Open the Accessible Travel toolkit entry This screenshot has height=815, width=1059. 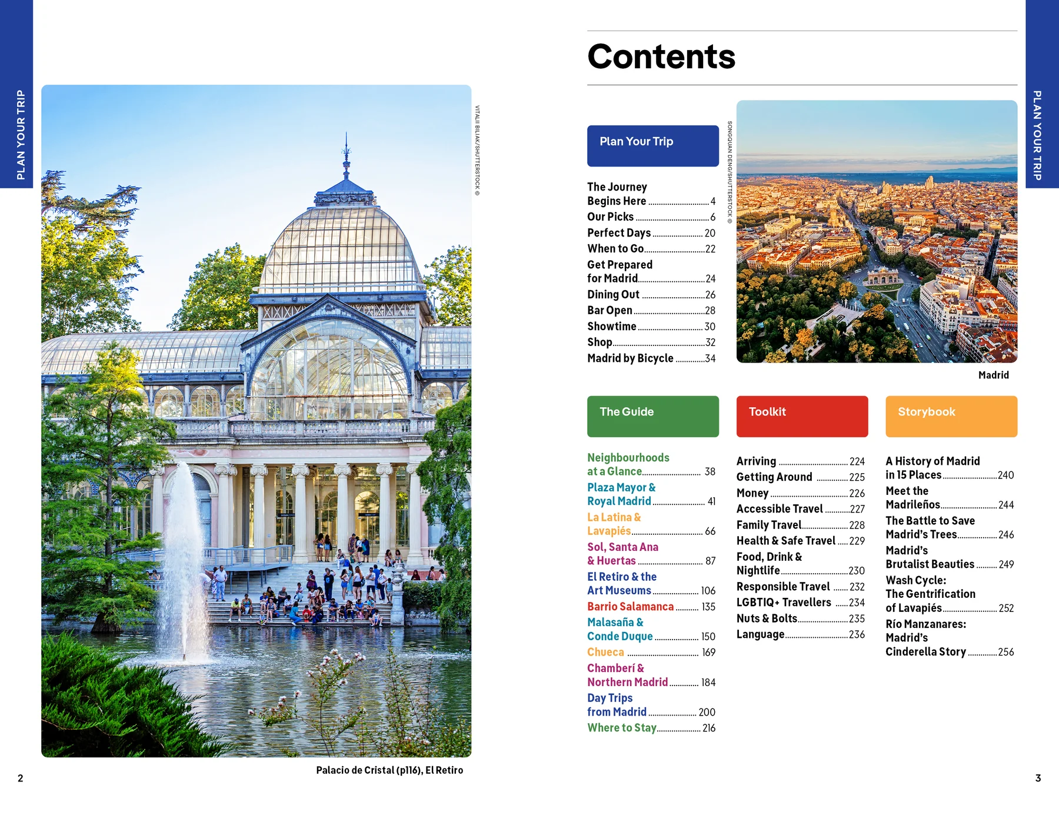pos(779,508)
